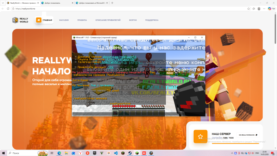Open Microsoft Edge from taskbar
This screenshot has width=277, height=156.
pos(59,153)
